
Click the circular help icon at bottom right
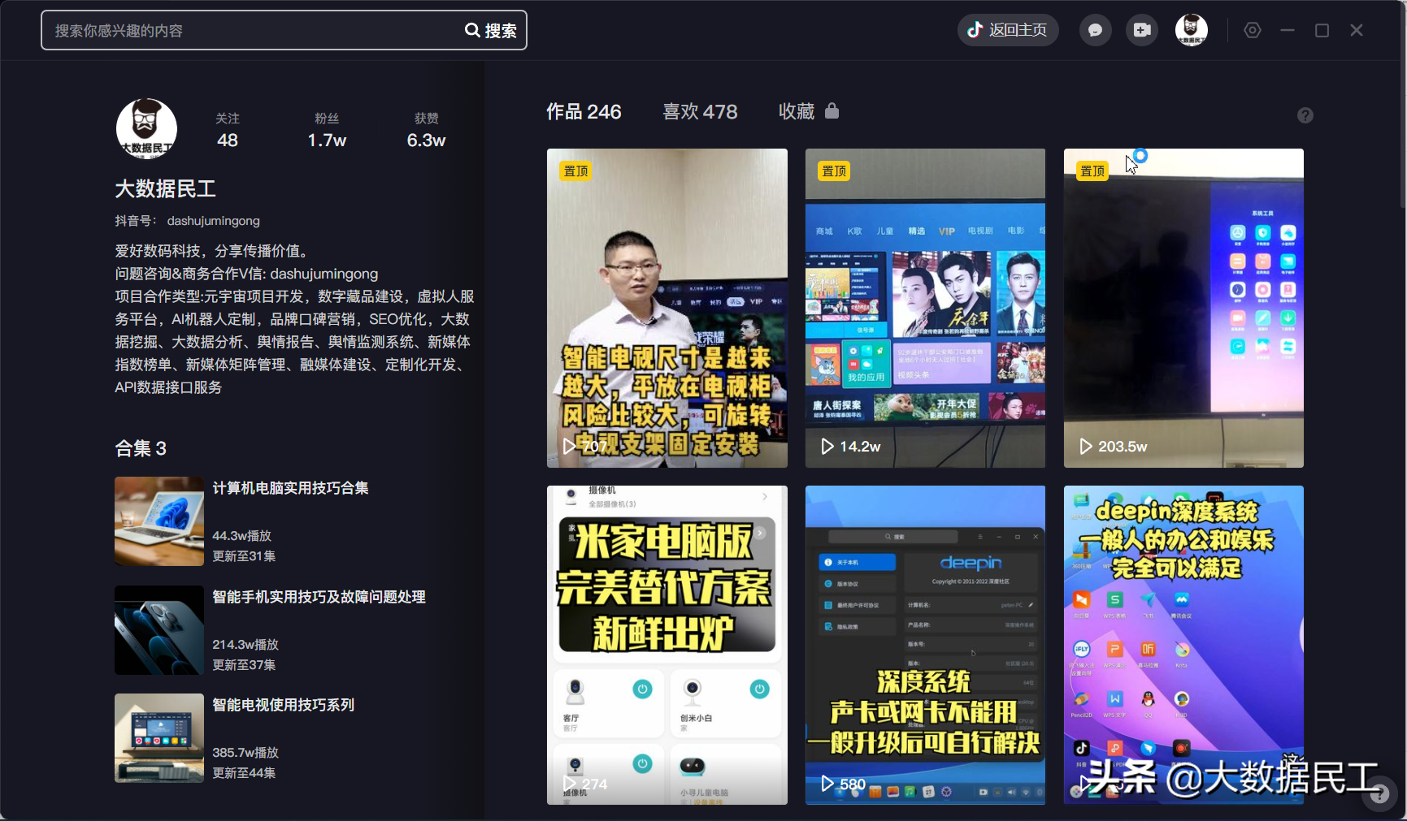(1379, 793)
